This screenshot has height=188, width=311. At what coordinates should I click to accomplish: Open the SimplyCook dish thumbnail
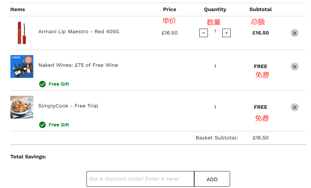pos(22,107)
